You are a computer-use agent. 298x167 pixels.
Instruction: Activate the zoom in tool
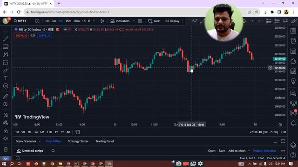point(6,104)
